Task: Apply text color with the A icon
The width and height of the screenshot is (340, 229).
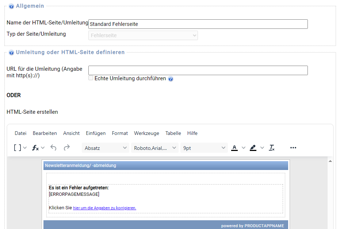Action: click(x=234, y=148)
